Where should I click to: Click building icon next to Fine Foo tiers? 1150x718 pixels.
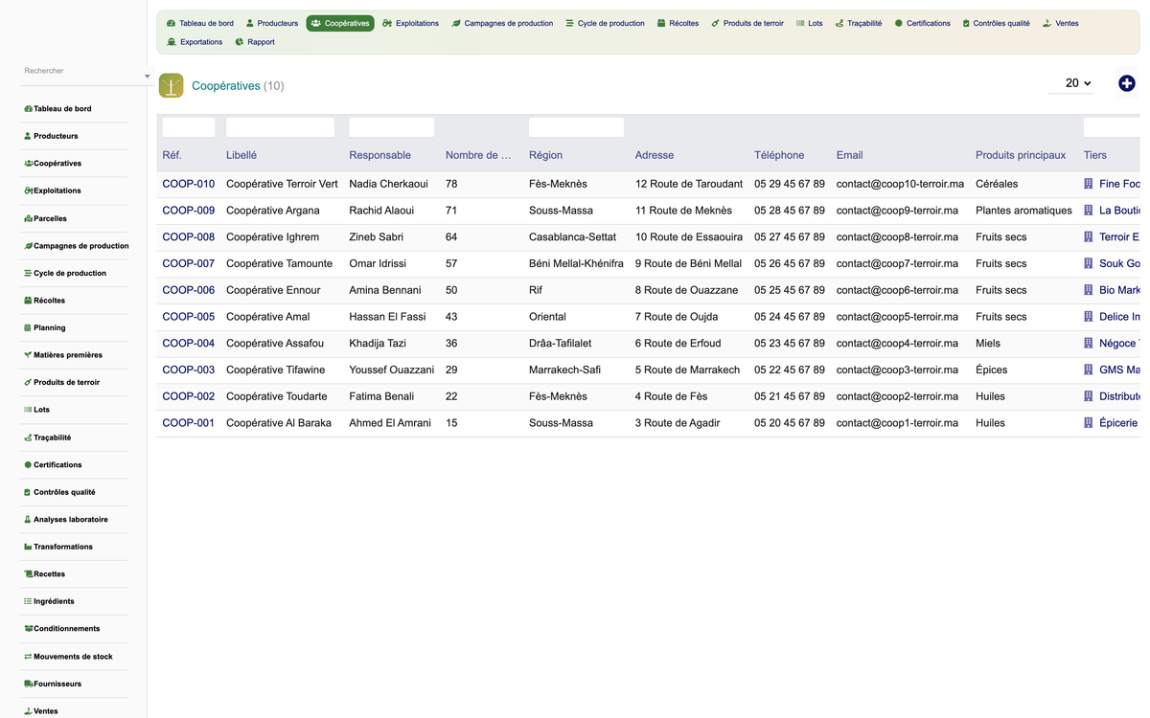(1089, 184)
